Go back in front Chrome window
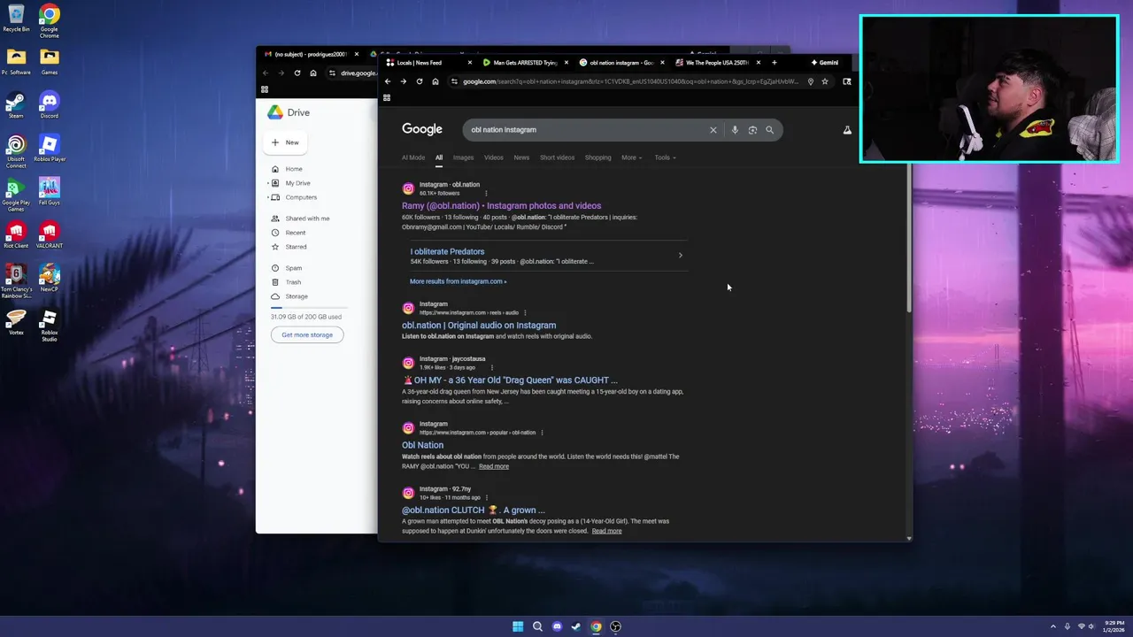The height and width of the screenshot is (637, 1133). coord(387,81)
